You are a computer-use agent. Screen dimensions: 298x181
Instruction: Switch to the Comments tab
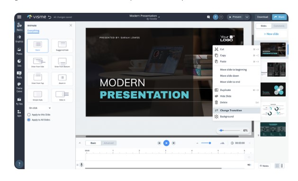tap(279, 26)
